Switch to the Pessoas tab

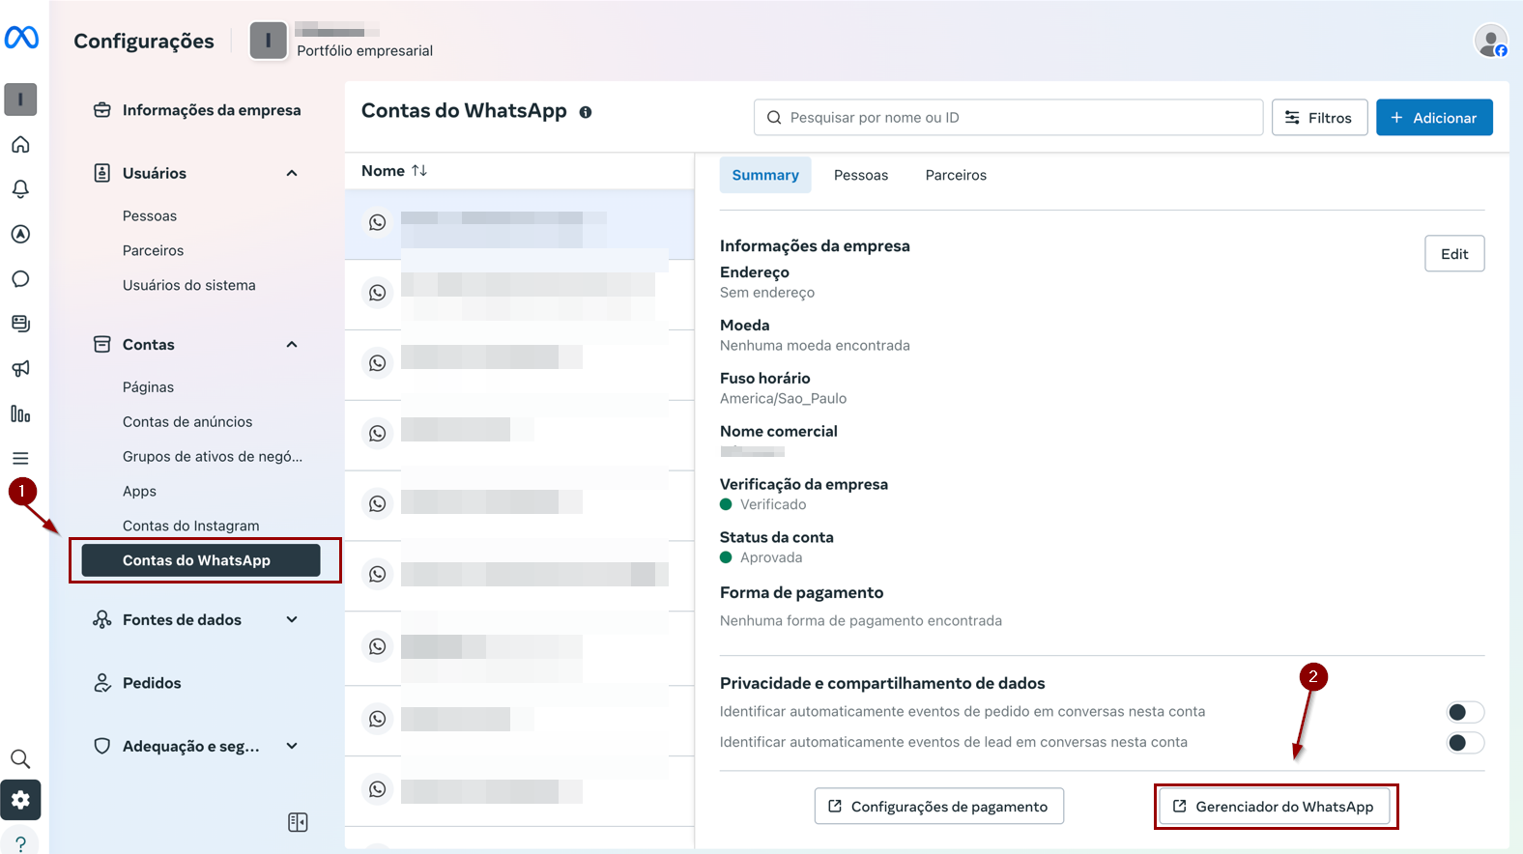point(860,175)
